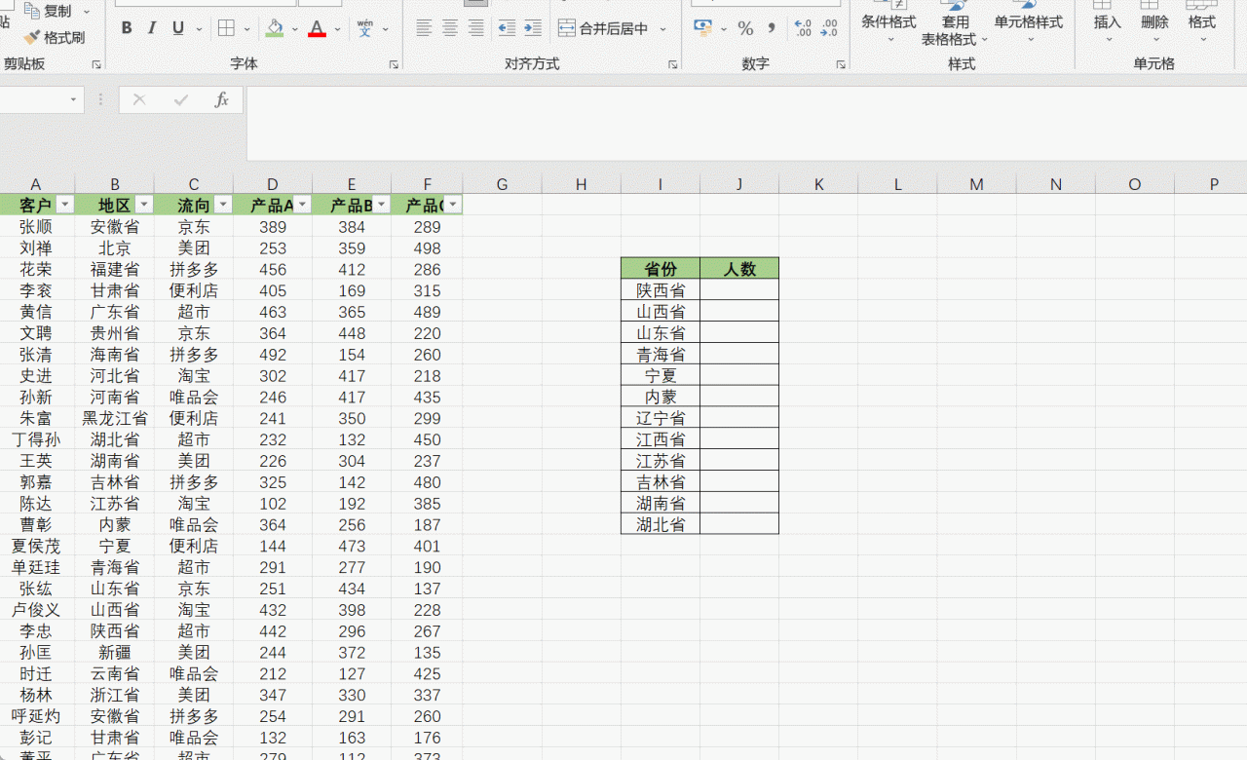Select cell 湖北省 in lookup table
Image resolution: width=1247 pixels, height=760 pixels.
point(661,524)
